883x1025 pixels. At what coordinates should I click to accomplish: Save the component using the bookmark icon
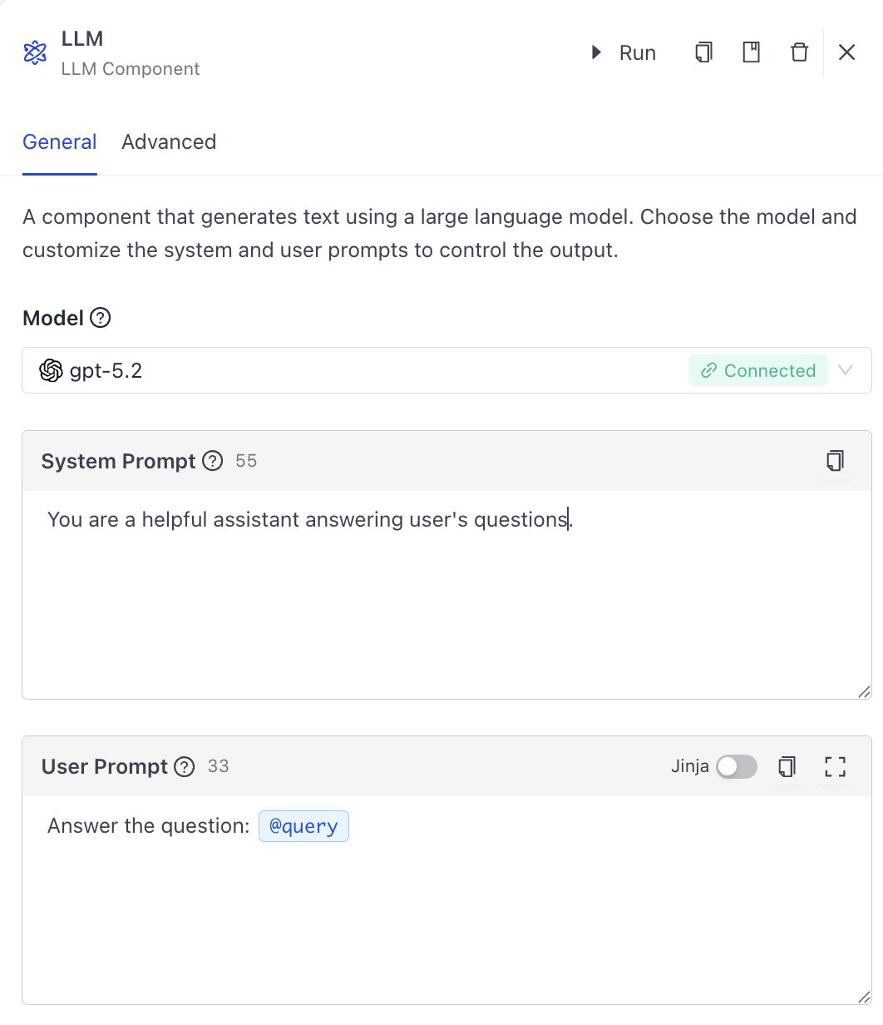coord(751,52)
